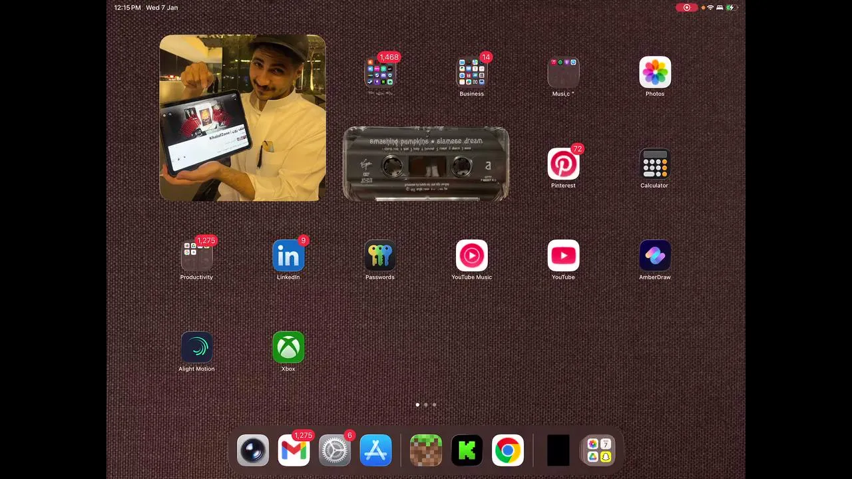852x479 pixels.
Task: Open the red YouTube app
Action: pos(563,256)
